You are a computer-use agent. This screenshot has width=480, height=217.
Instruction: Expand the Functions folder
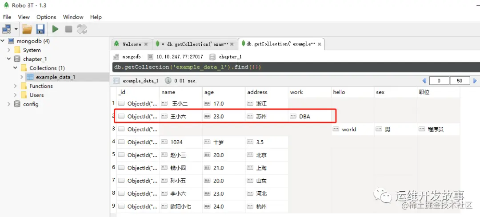[15, 86]
